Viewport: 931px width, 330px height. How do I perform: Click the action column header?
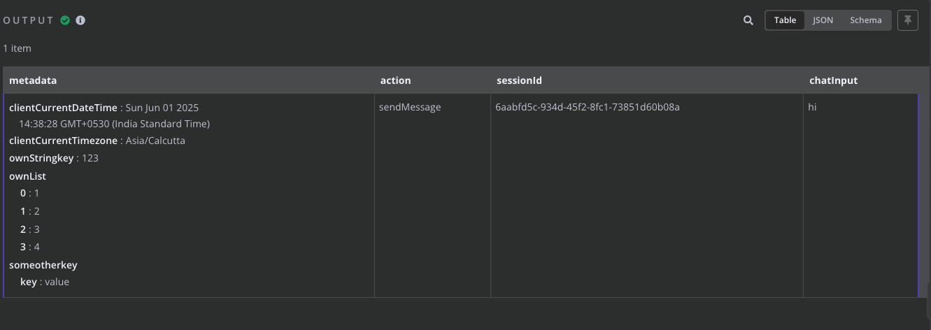click(x=395, y=80)
